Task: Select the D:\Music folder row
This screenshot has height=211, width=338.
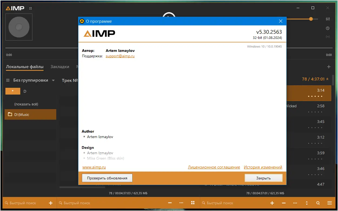Action: 31,114
